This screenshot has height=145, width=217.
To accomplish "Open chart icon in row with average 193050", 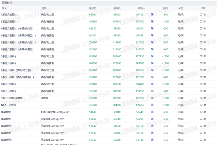I will [152, 91].
